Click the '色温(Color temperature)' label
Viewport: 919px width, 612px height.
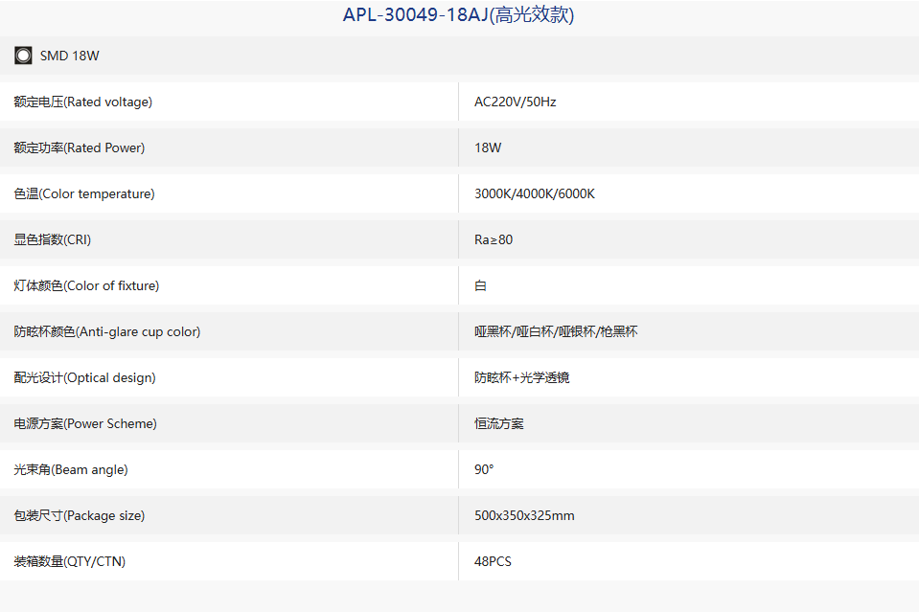(x=84, y=193)
